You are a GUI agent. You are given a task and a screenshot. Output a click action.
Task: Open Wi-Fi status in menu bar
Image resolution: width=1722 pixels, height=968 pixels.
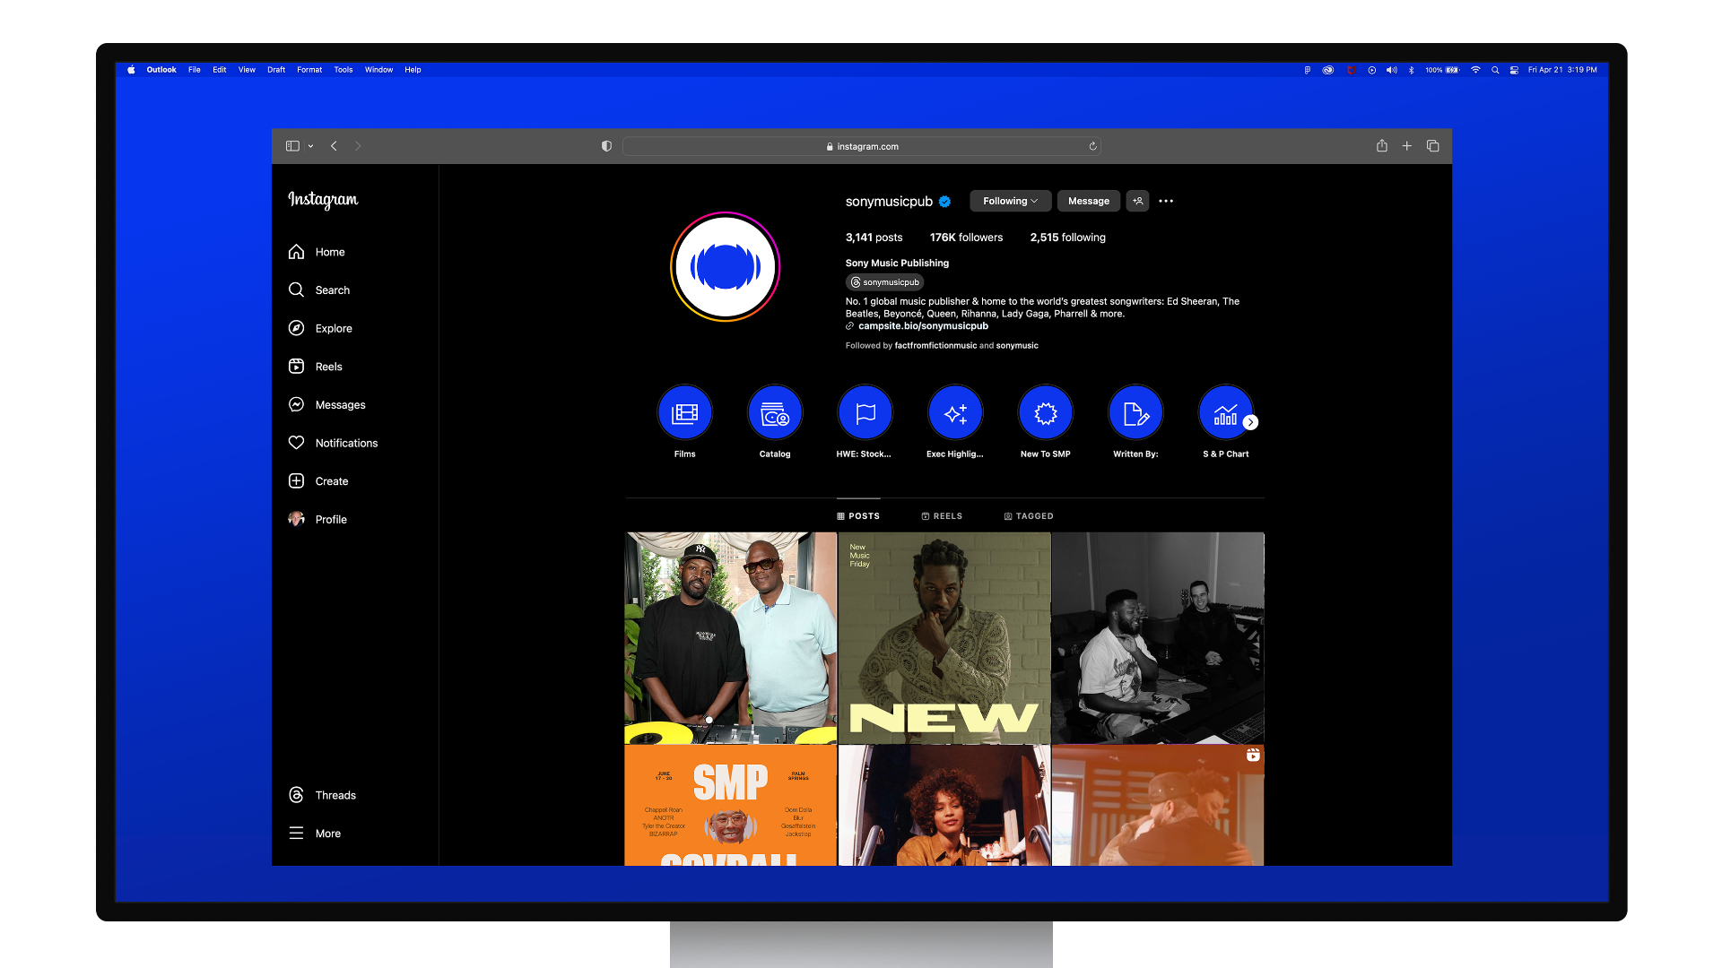[1475, 70]
